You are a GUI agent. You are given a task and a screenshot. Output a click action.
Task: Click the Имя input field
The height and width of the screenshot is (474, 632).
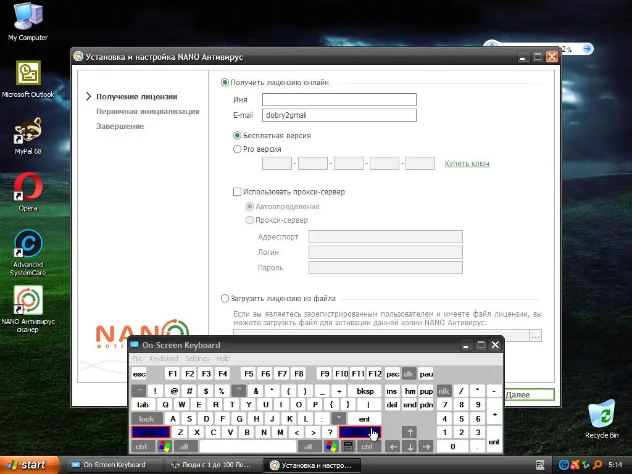coord(339,99)
